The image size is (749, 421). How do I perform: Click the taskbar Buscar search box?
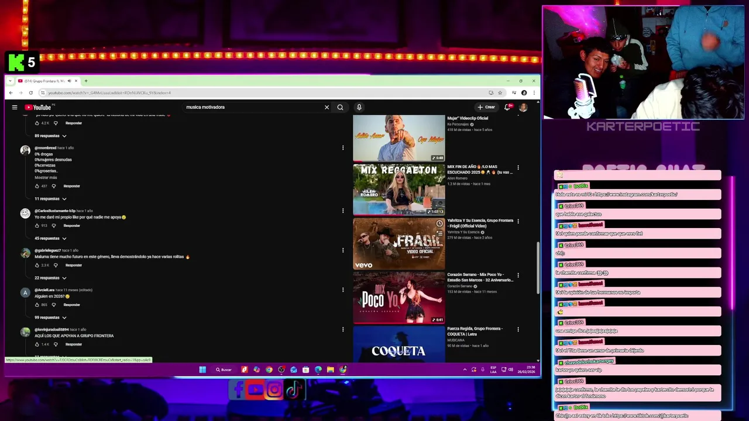[x=224, y=370]
